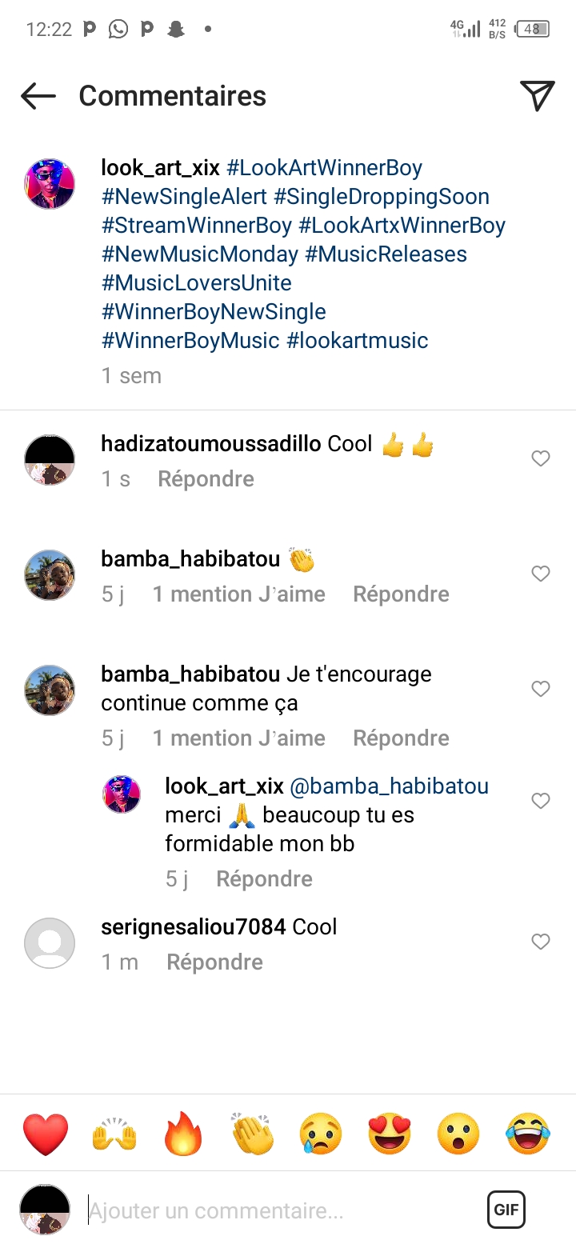Open the GIF picker

pyautogui.click(x=506, y=1210)
